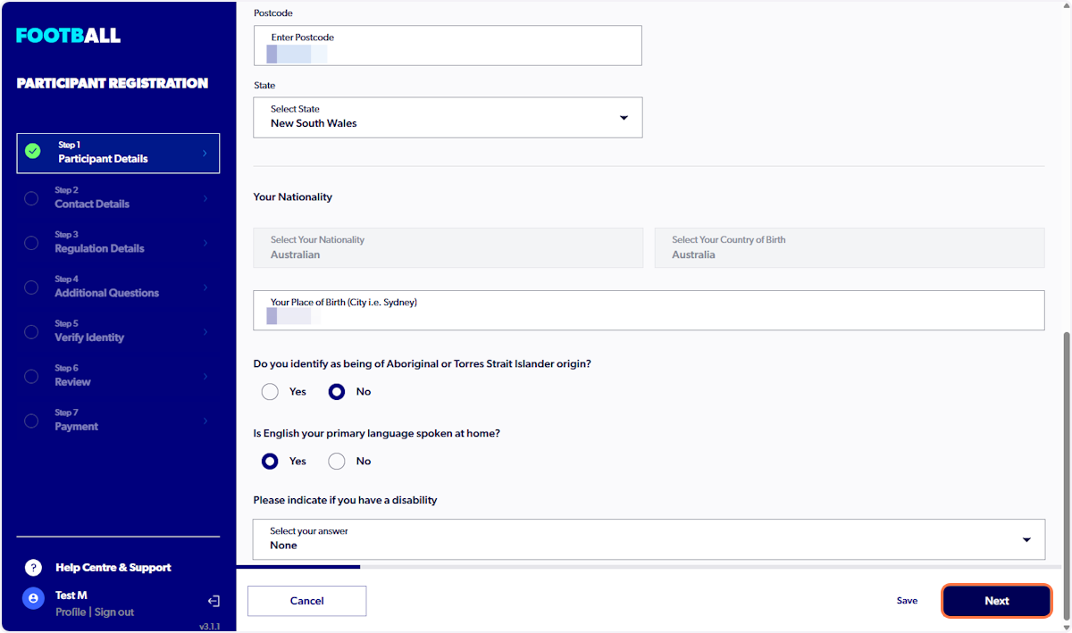This screenshot has height=633, width=1072.
Task: Open the Select Your Country of Birth field
Action: [848, 247]
